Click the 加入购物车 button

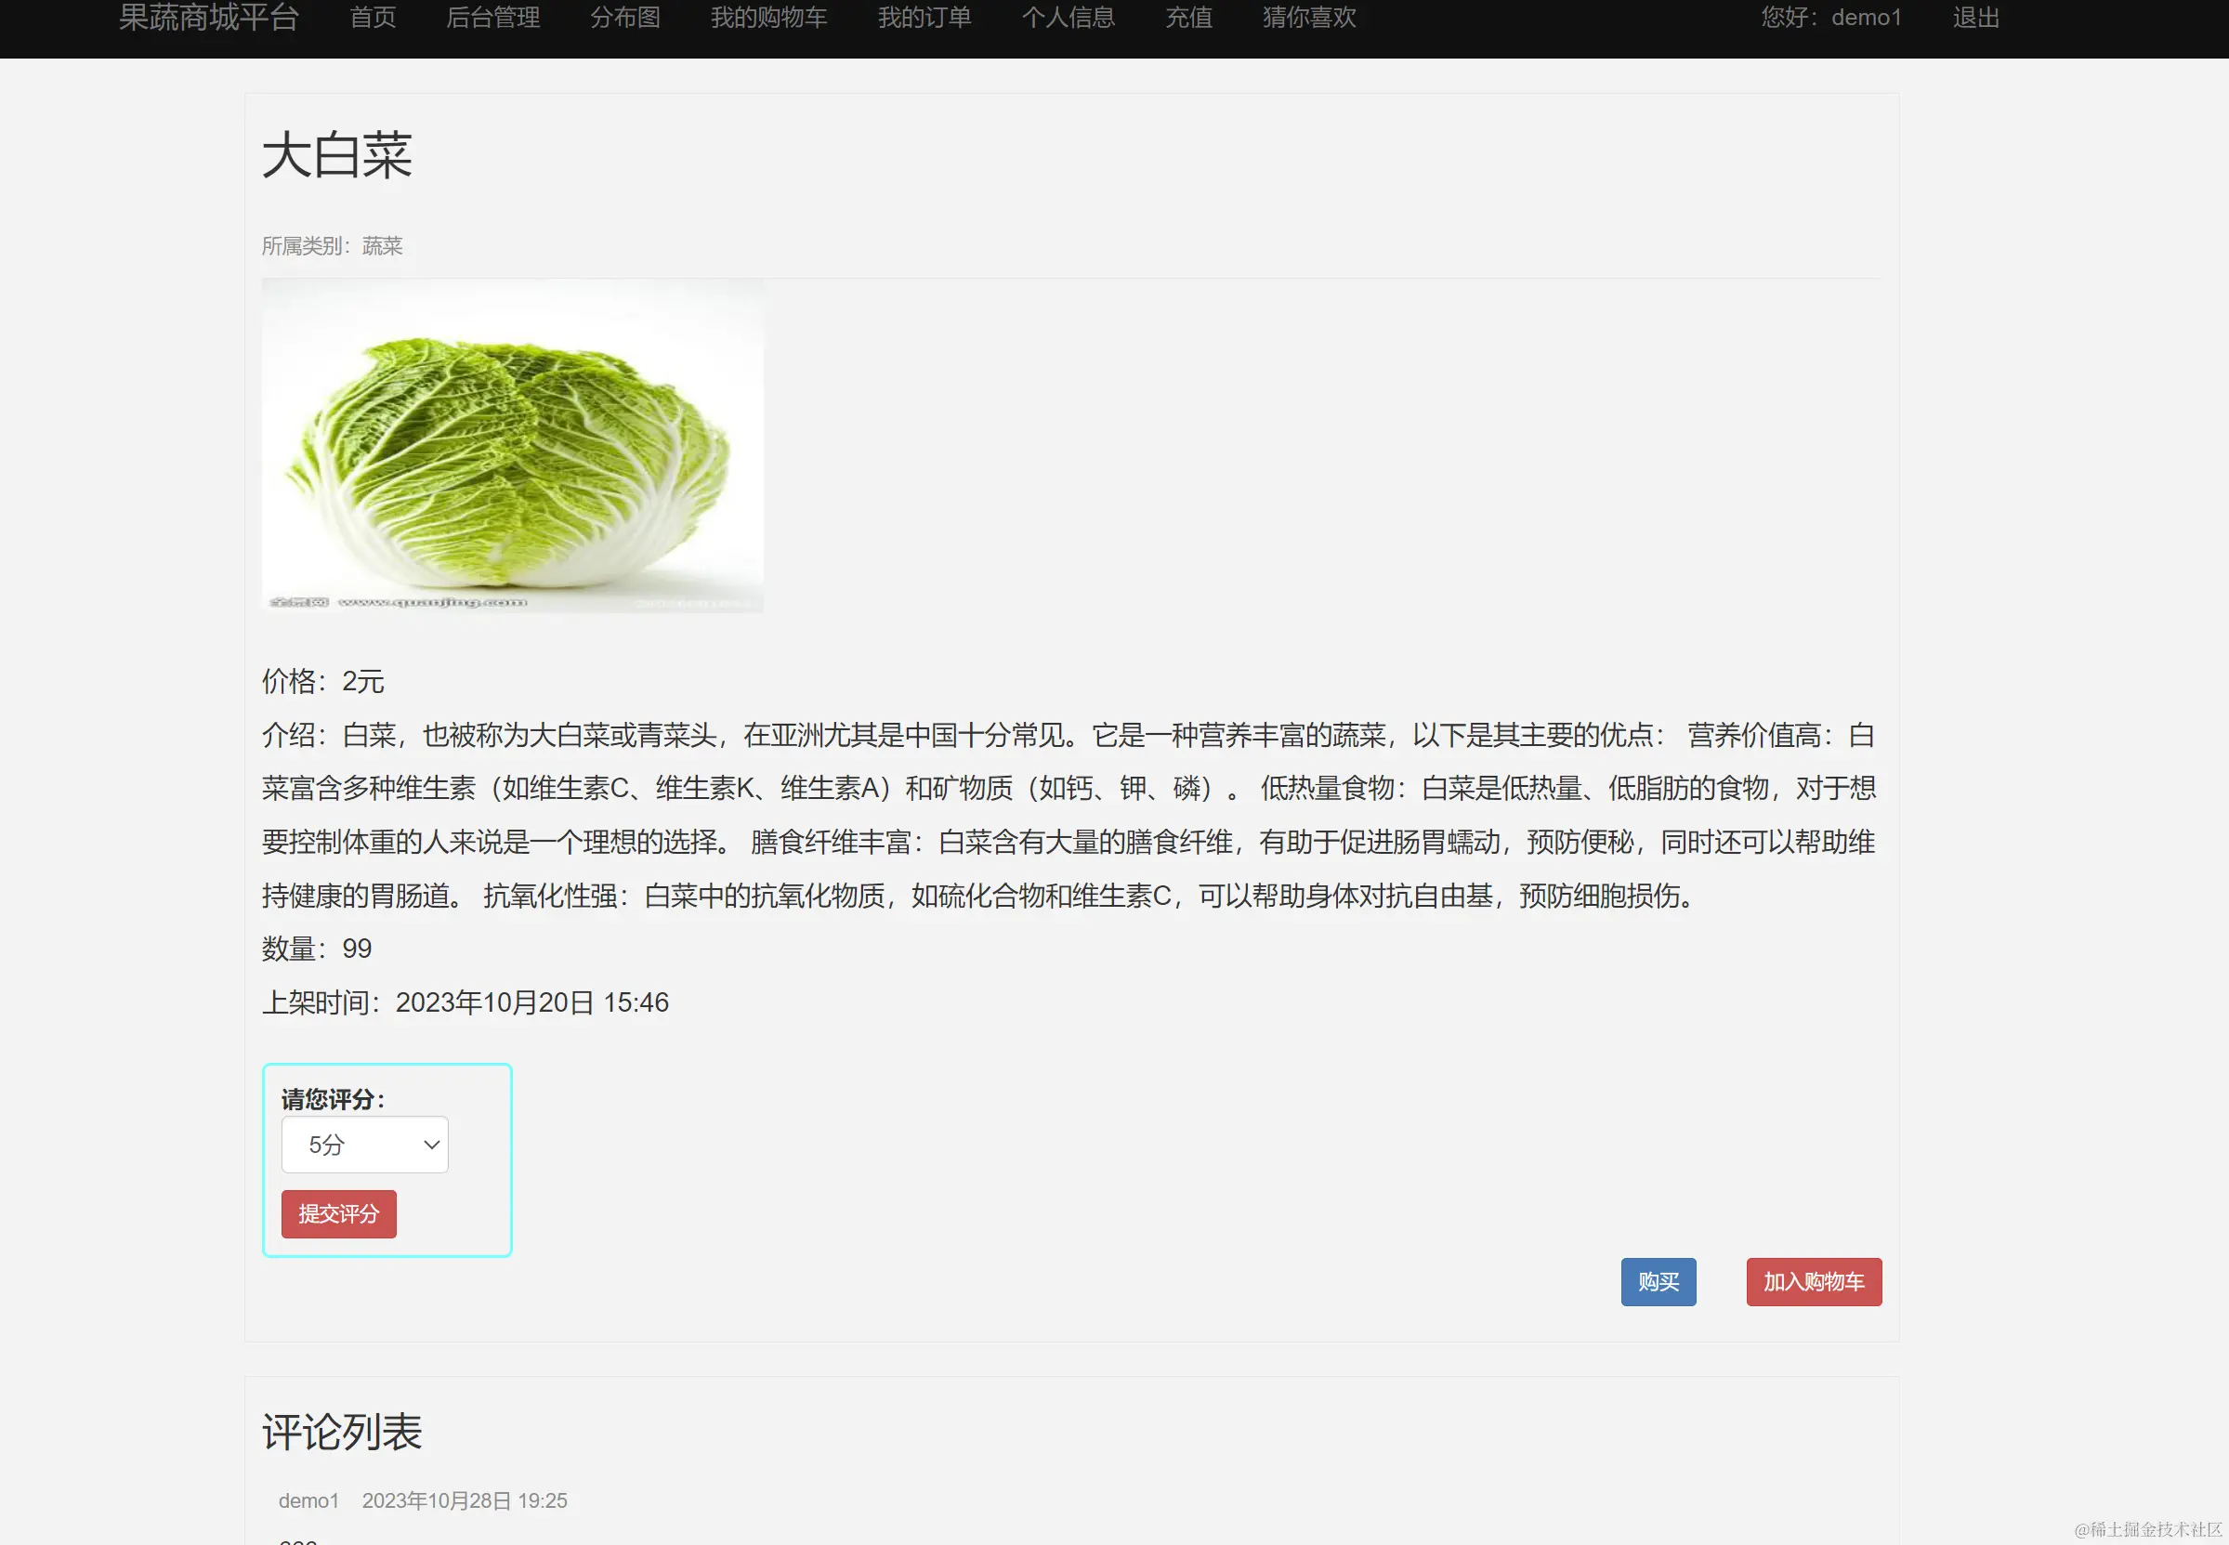1813,1282
